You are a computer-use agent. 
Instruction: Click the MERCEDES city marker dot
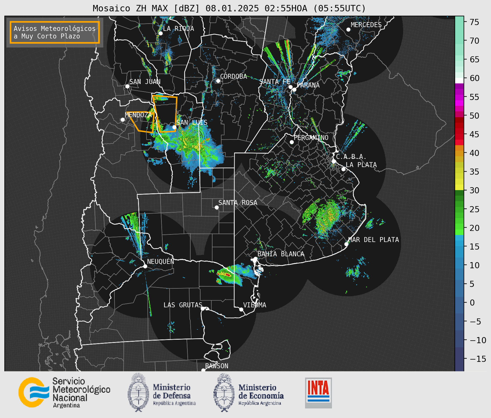pos(348,30)
